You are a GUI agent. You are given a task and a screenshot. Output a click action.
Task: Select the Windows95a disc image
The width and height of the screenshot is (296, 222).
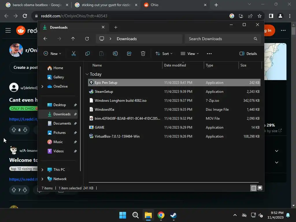[x=174, y=110]
